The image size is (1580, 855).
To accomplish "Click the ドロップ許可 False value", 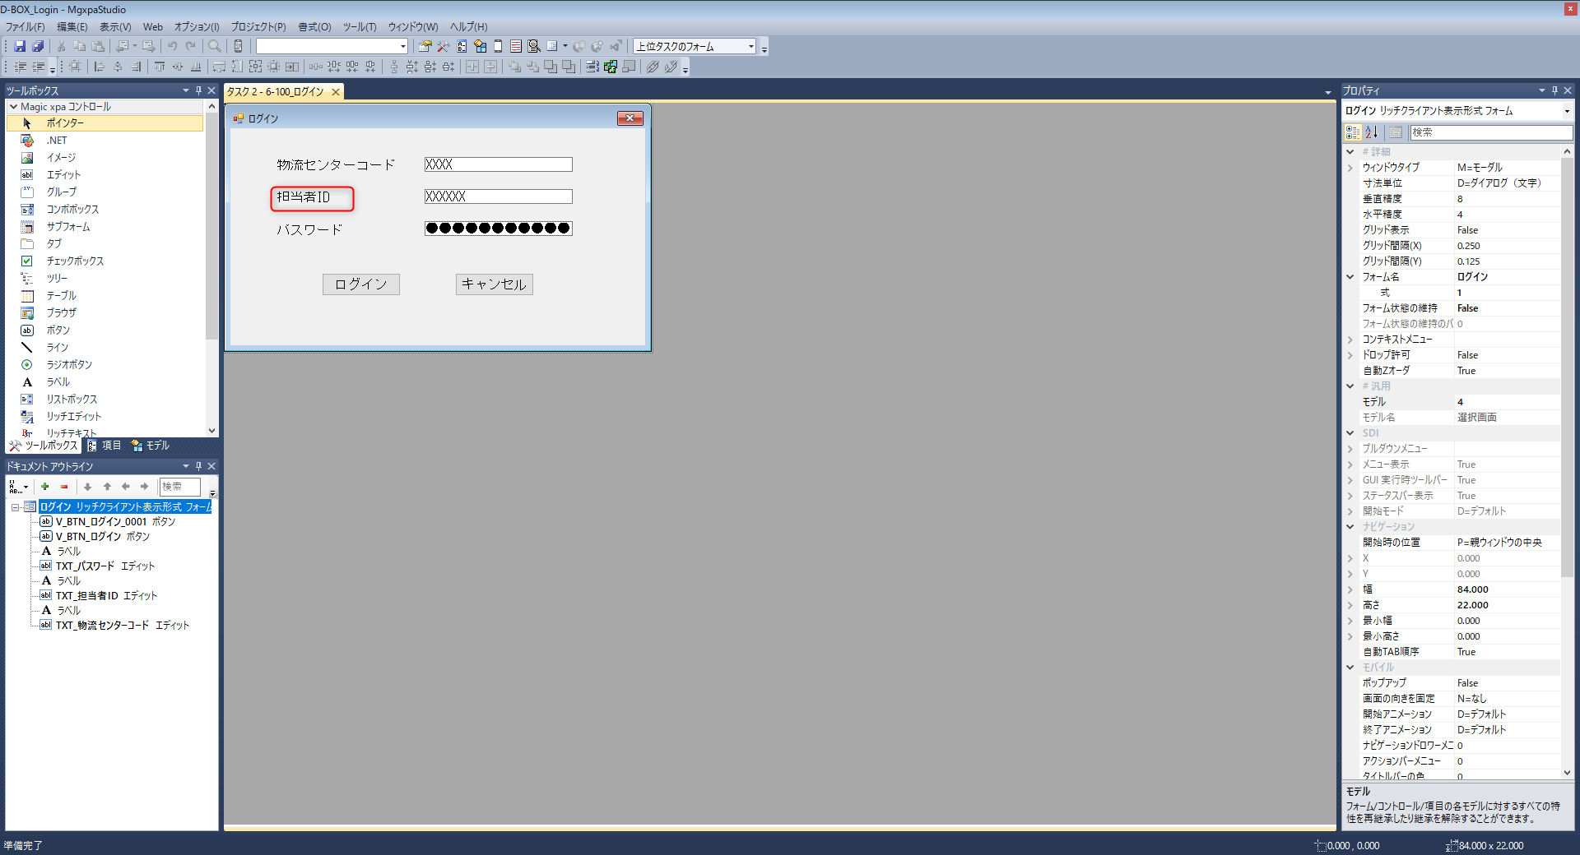I will 1467,355.
